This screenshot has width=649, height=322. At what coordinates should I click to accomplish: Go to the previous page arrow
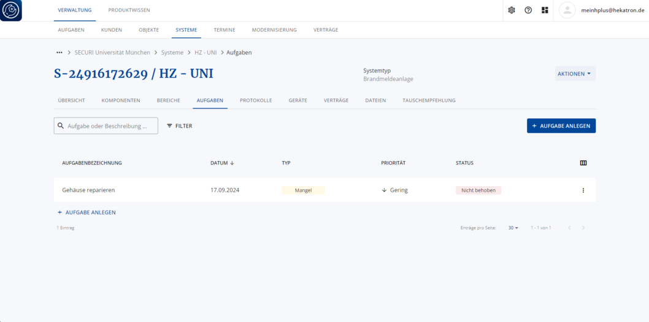click(569, 228)
